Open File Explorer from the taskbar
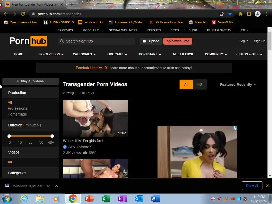 click(x=40, y=199)
